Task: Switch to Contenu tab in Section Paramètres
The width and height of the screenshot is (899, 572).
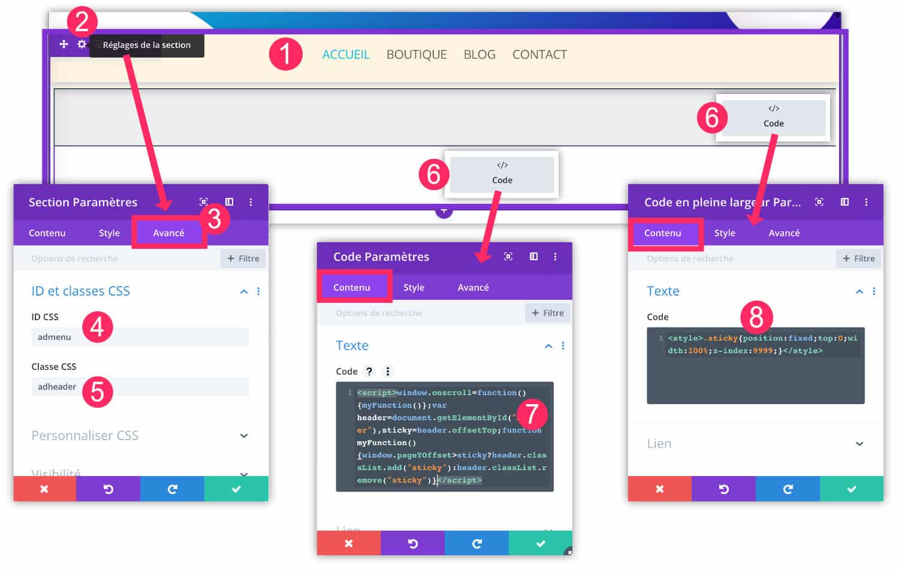Action: click(x=47, y=233)
